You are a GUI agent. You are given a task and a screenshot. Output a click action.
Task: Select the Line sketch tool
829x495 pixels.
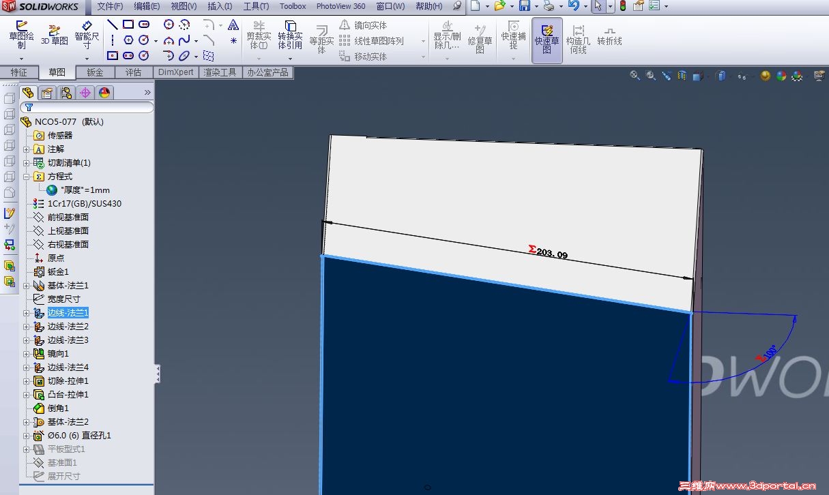[x=113, y=25]
